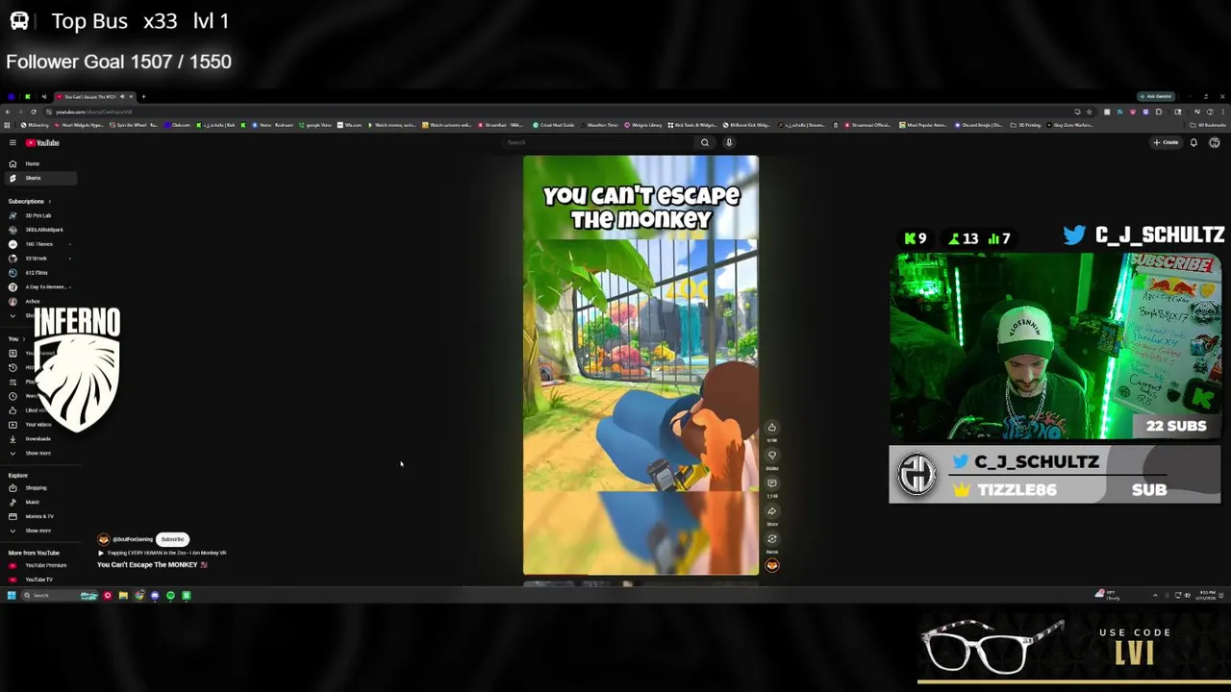Image resolution: width=1231 pixels, height=692 pixels.
Task: Open Movies & TV in Explore
Action: click(38, 516)
